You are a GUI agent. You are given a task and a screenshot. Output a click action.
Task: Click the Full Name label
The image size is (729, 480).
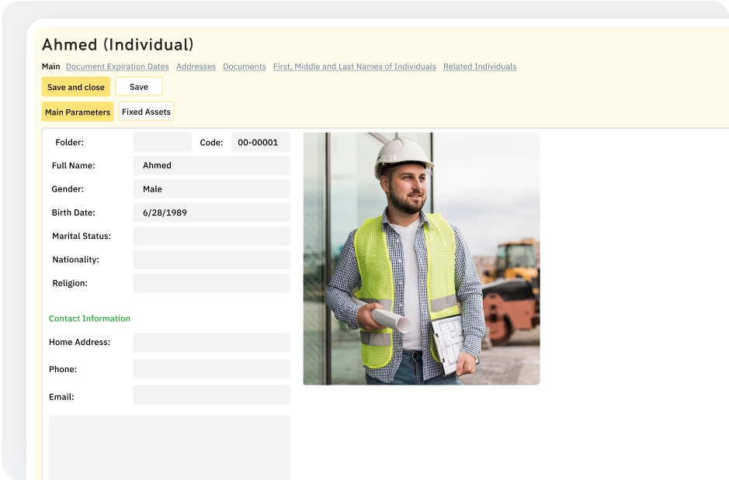[74, 165]
